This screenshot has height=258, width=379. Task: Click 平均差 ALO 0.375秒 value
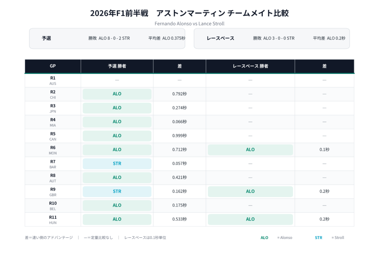pyautogui.click(x=167, y=38)
